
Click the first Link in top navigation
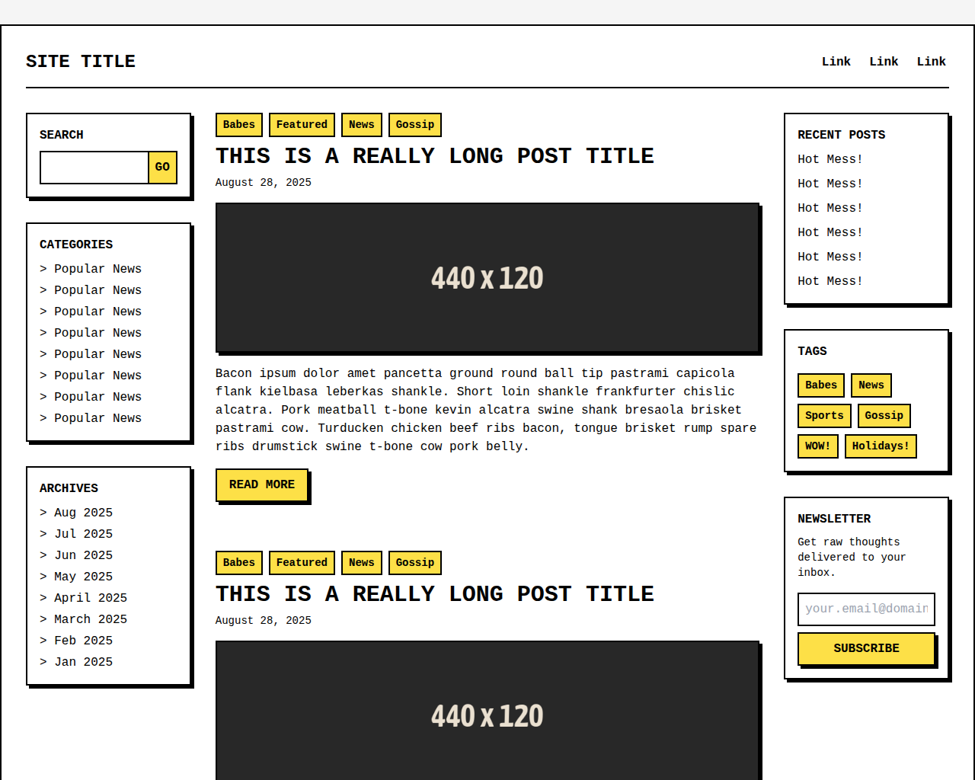836,61
